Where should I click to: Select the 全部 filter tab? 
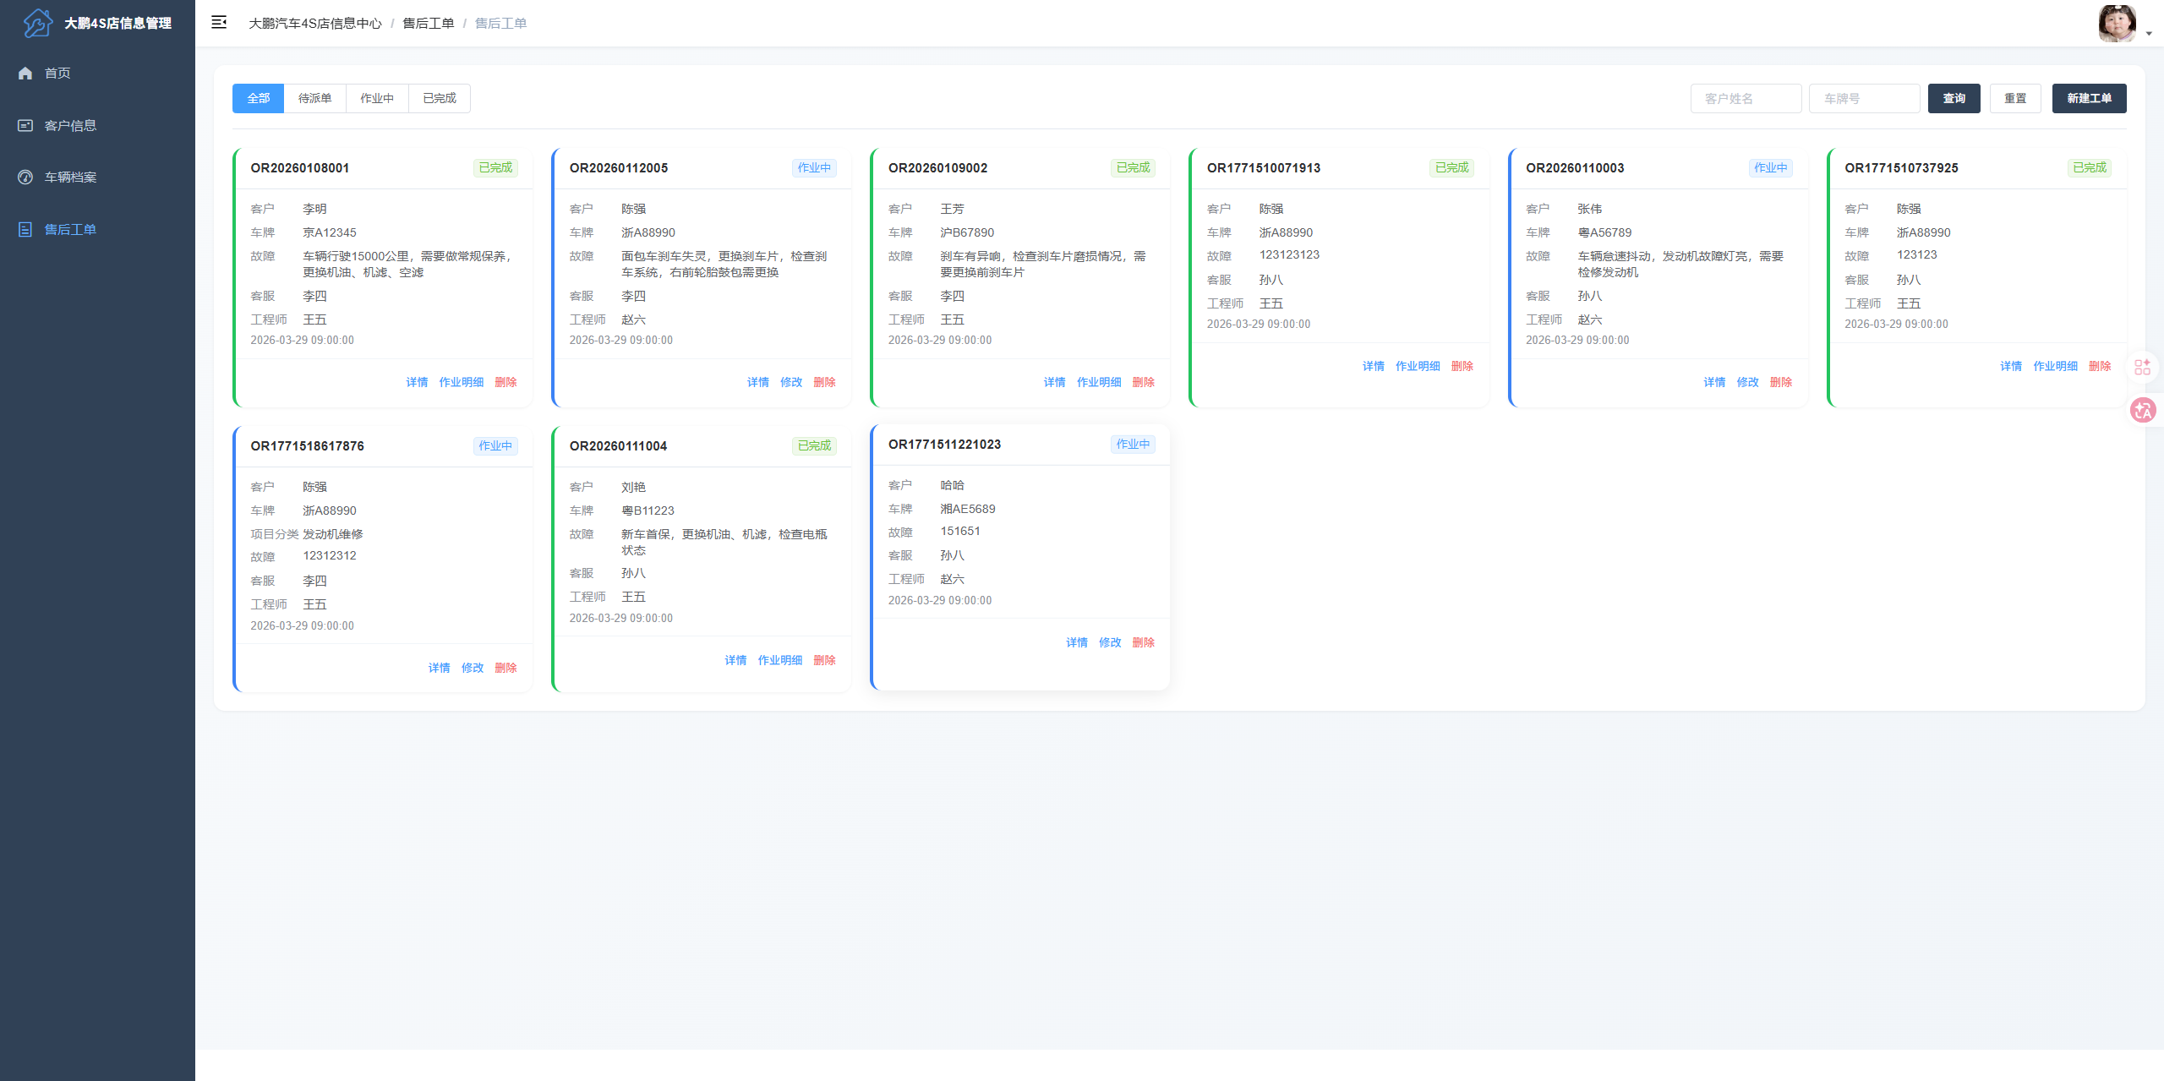pos(259,99)
